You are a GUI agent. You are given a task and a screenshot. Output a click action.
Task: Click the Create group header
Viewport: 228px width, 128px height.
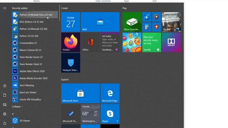[x=64, y=8]
